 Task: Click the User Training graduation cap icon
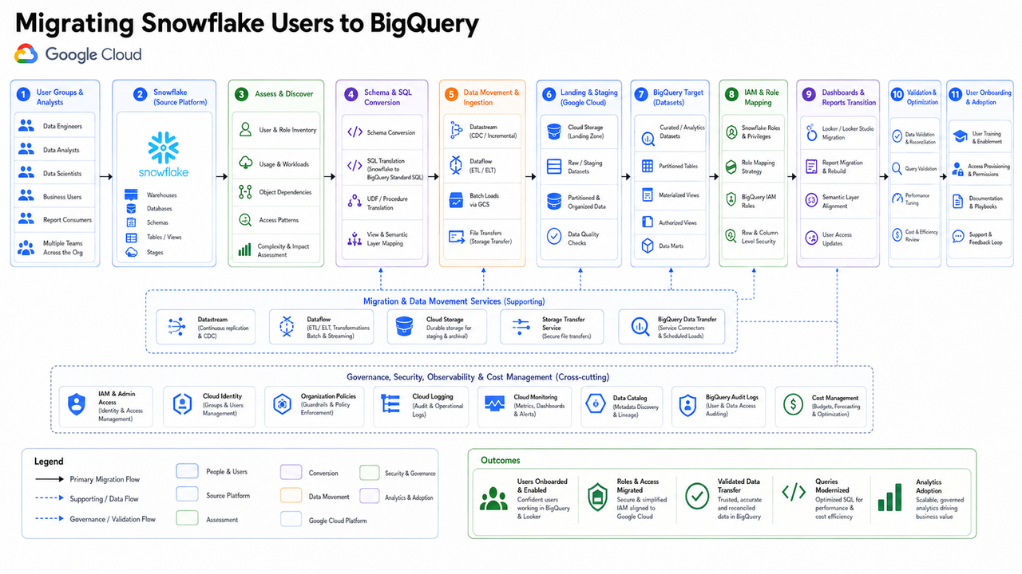tap(958, 136)
